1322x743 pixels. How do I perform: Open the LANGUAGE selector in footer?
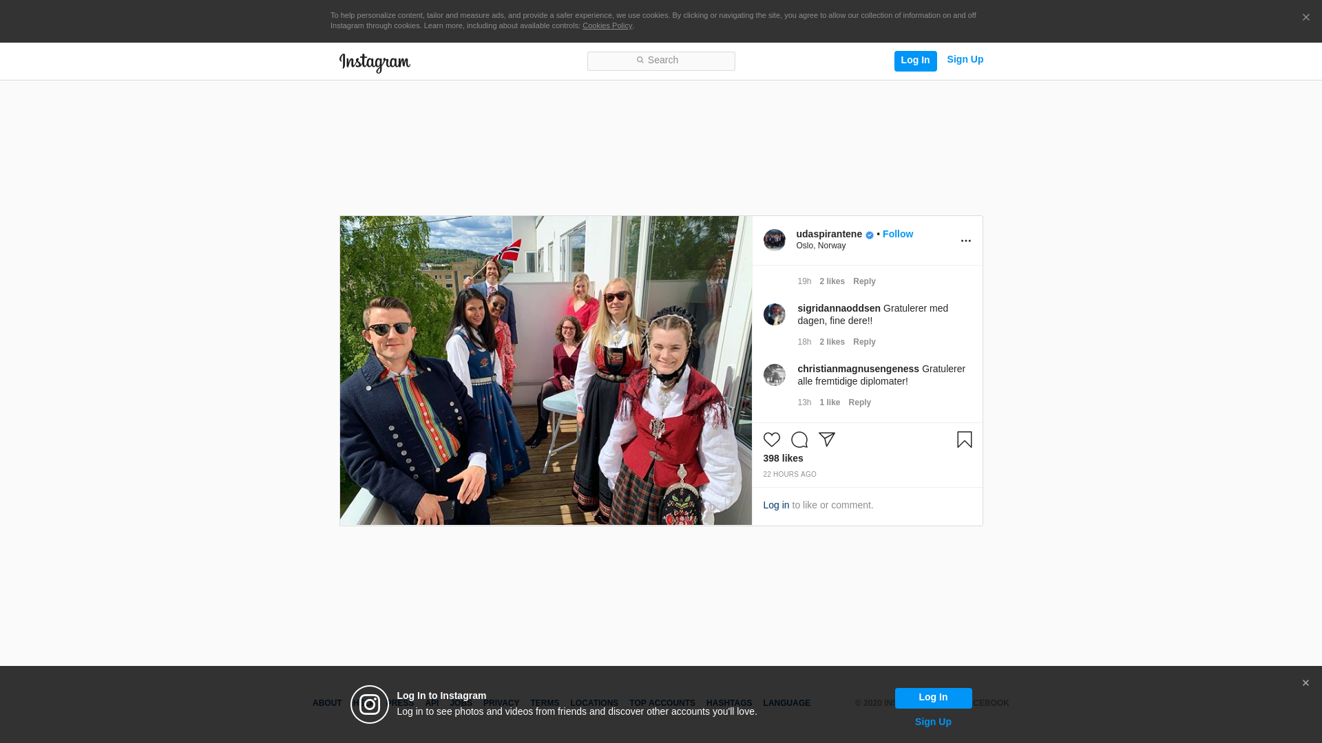tap(786, 703)
